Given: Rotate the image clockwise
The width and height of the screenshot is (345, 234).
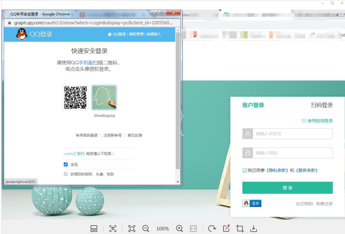Looking at the screenshot, I should coord(212,229).
